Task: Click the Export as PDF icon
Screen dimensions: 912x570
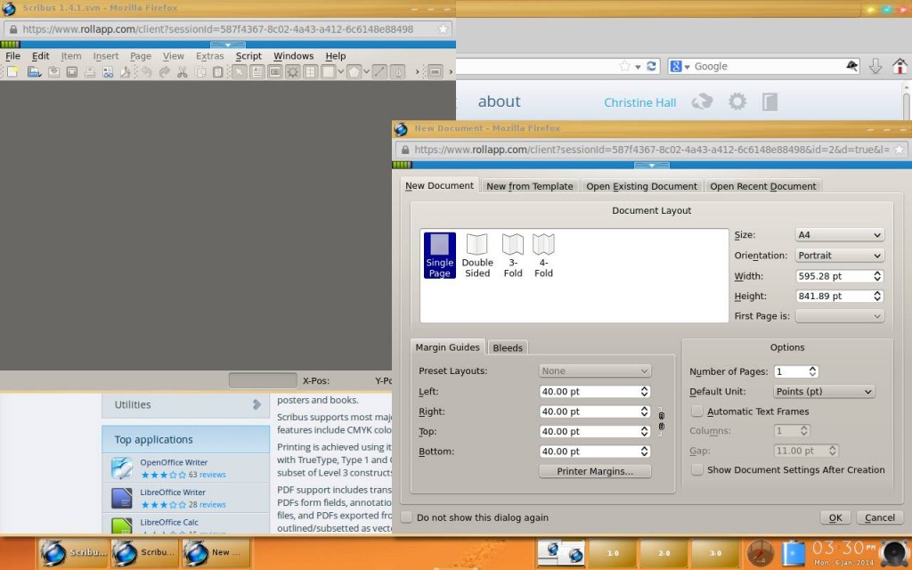Action: 125,72
